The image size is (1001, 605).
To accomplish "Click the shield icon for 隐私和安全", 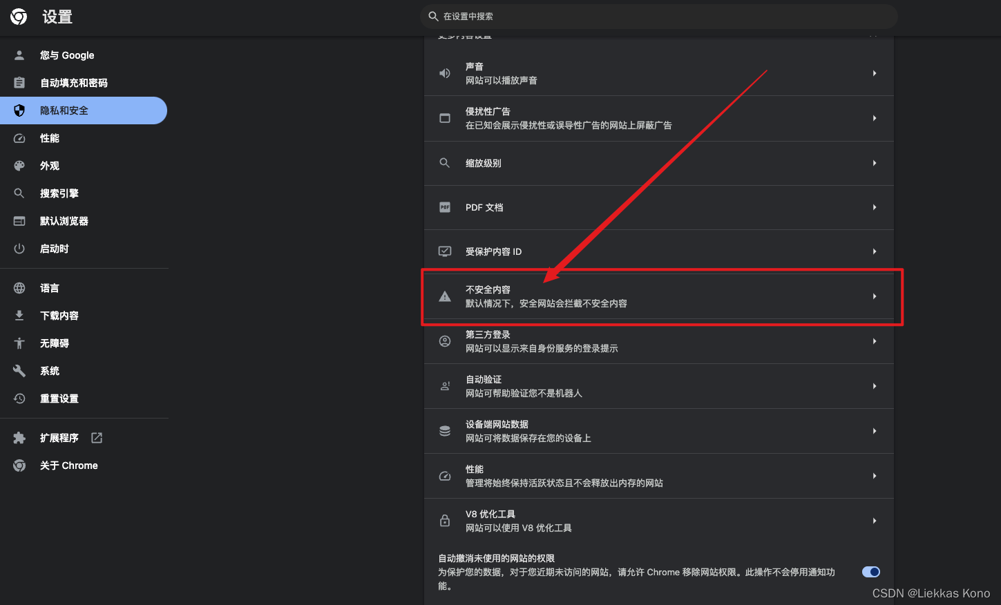I will (x=19, y=111).
